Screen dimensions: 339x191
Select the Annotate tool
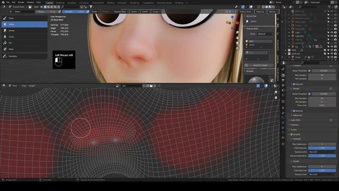(x=24, y=56)
